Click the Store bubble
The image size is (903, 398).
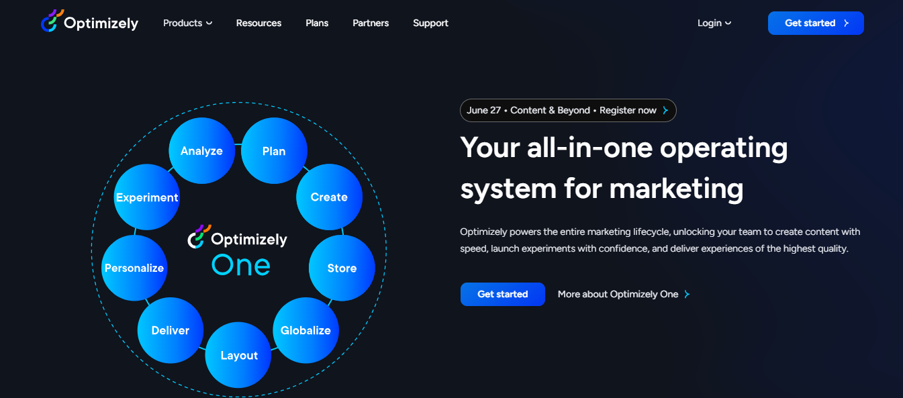click(x=342, y=267)
